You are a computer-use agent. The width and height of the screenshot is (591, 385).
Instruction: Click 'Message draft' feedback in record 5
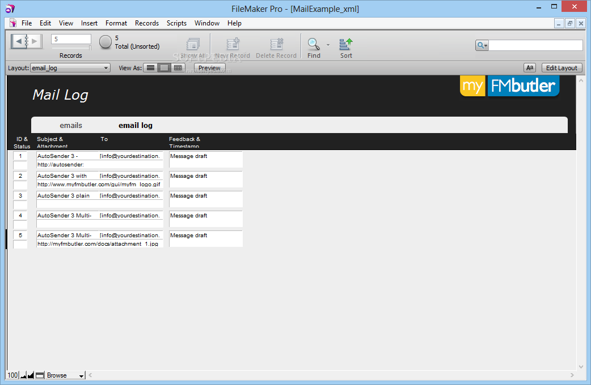coord(206,239)
